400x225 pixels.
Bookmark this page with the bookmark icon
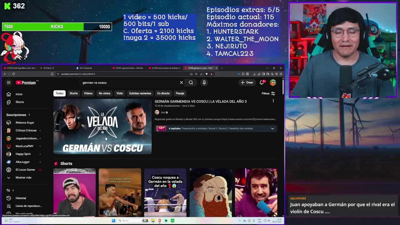click(x=52, y=74)
